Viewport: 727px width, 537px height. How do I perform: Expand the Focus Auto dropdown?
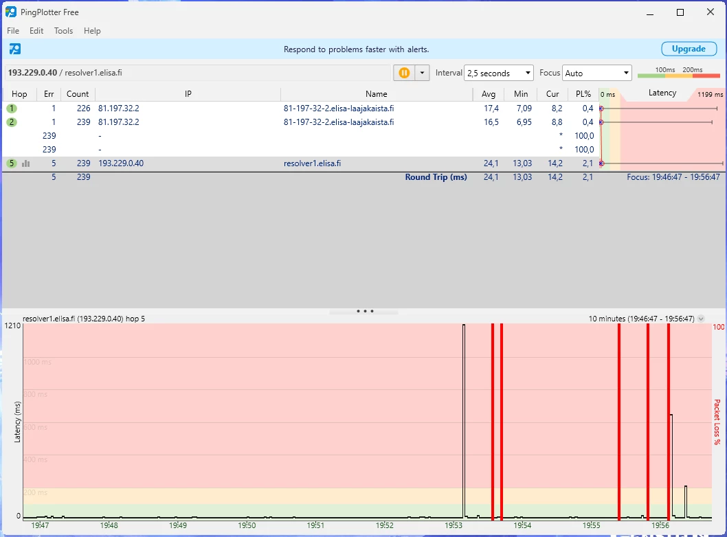[596, 73]
